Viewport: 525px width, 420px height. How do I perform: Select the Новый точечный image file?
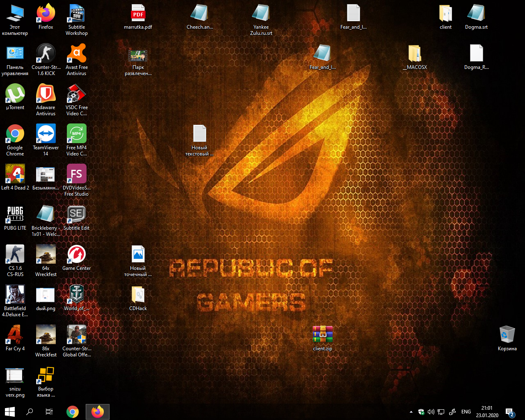coord(138,260)
